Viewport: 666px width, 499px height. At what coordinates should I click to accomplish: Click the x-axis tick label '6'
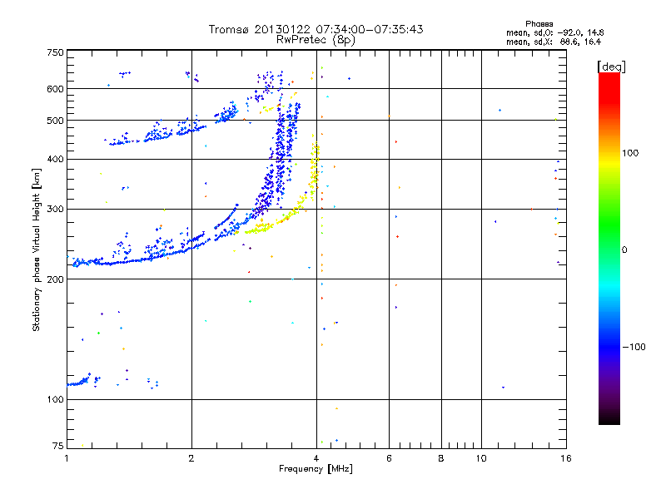pos(389,458)
